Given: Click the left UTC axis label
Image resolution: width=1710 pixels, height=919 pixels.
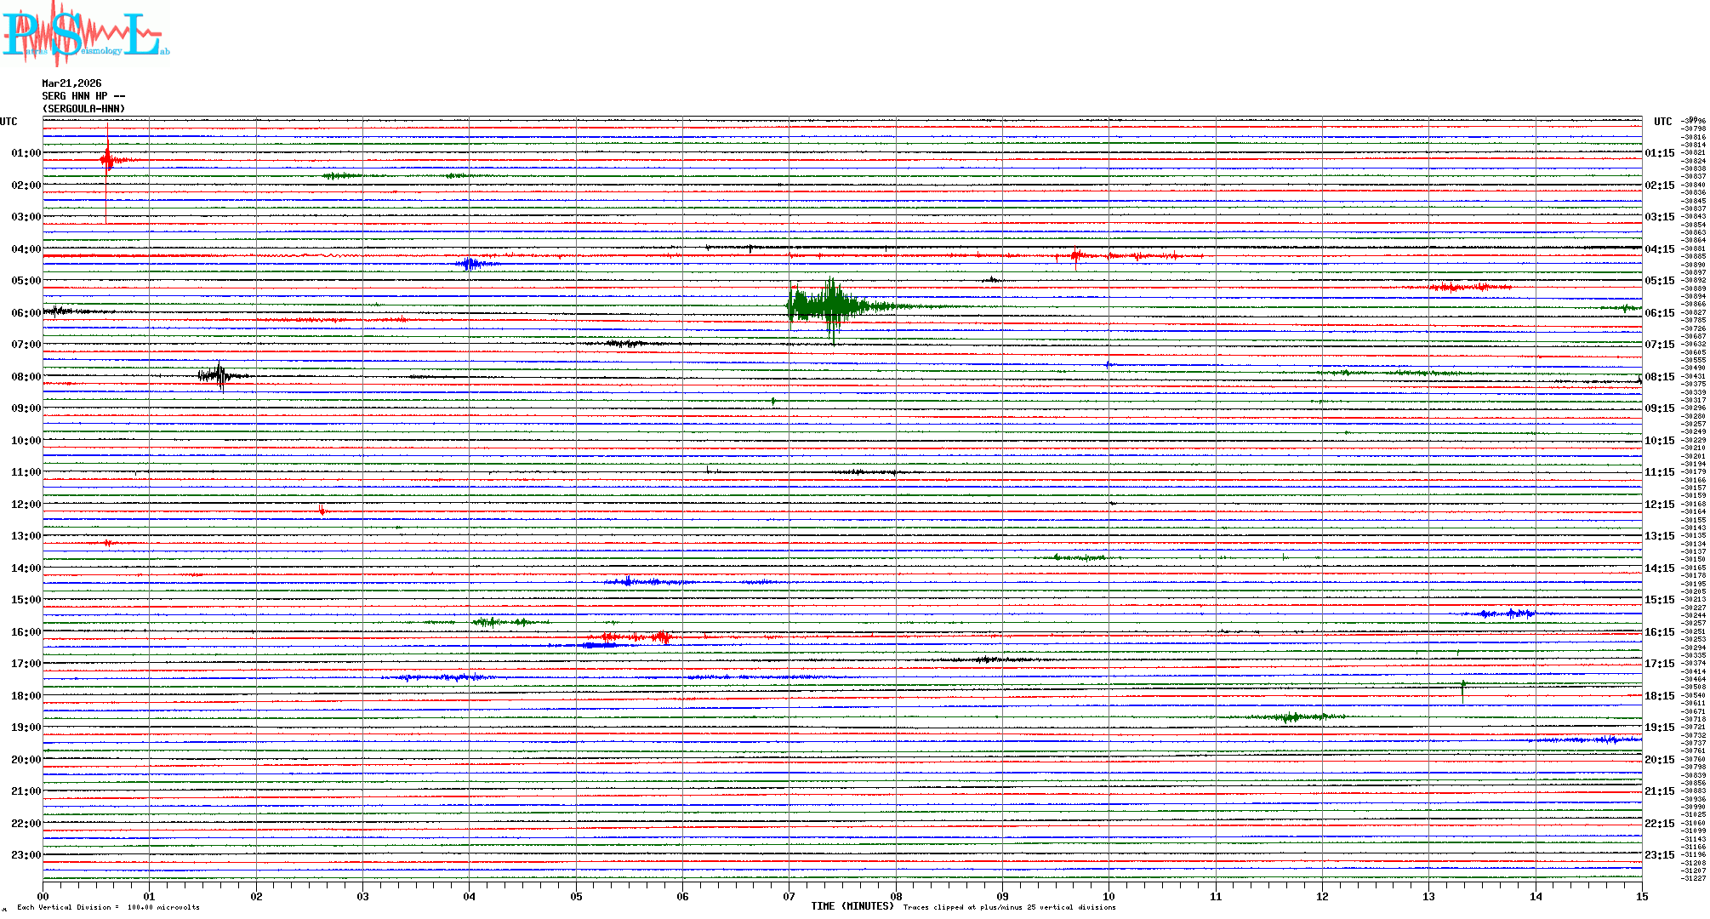Looking at the screenshot, I should point(9,122).
